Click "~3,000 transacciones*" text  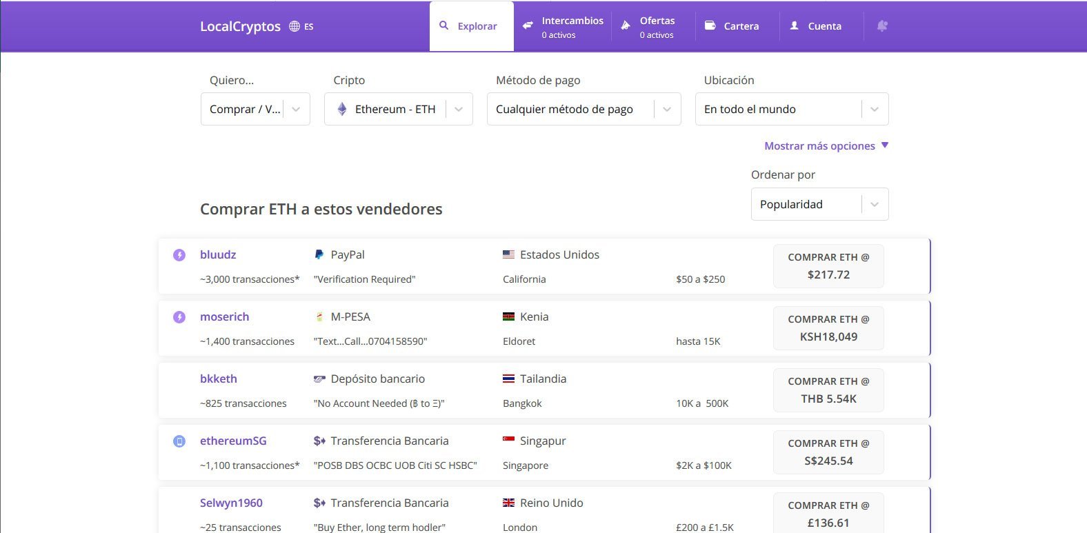pyautogui.click(x=250, y=279)
